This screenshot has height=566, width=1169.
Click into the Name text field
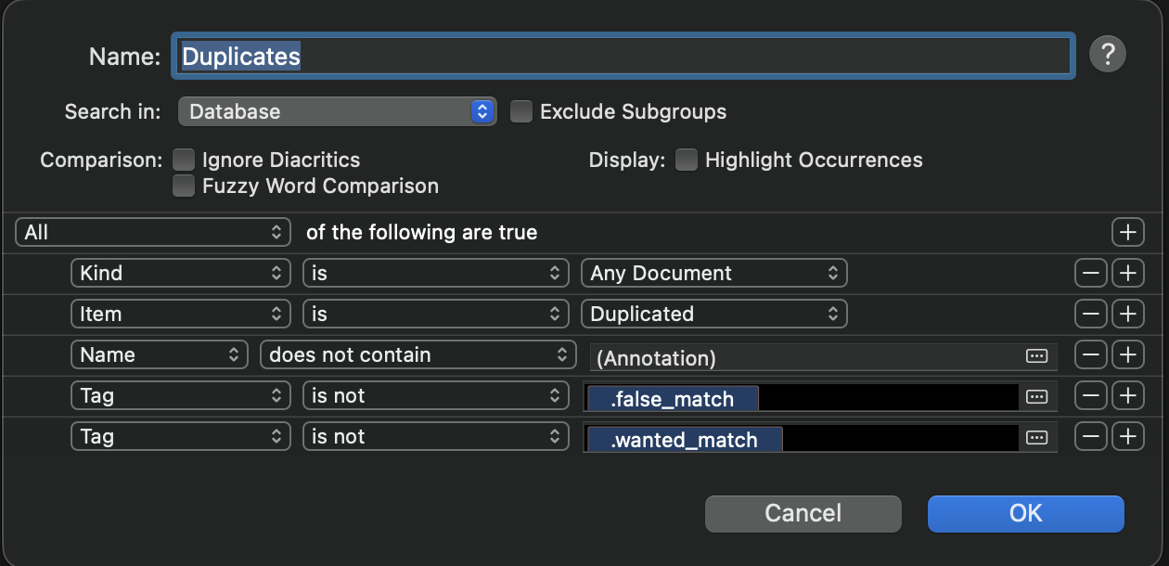click(622, 57)
